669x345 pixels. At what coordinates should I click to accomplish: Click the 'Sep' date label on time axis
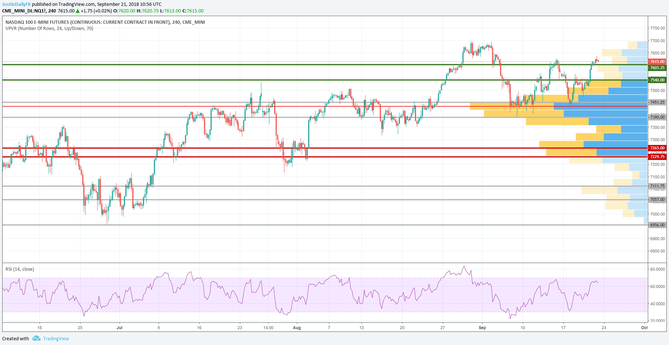tap(482, 327)
